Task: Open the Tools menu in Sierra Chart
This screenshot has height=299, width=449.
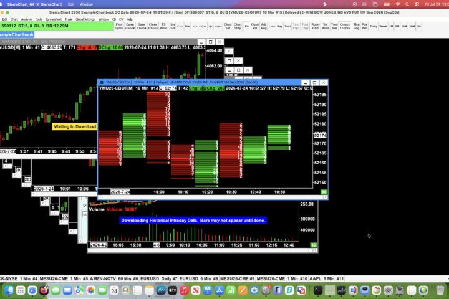Action: [39, 19]
